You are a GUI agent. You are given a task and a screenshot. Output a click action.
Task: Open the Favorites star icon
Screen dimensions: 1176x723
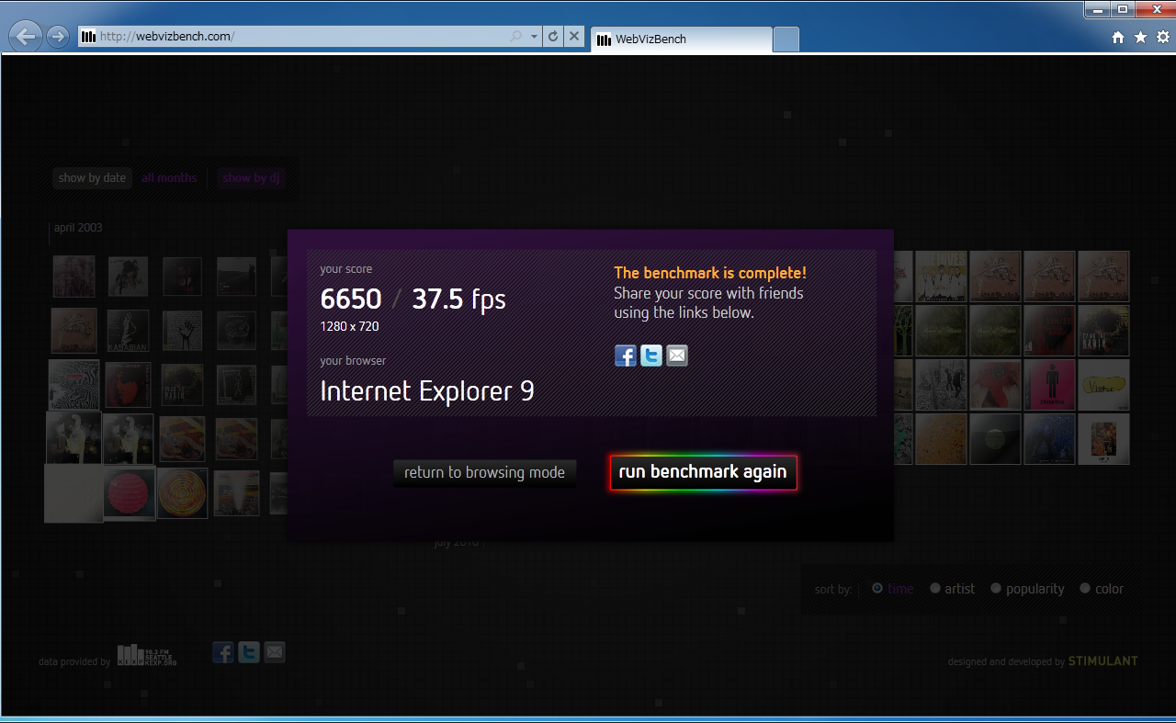click(x=1140, y=38)
